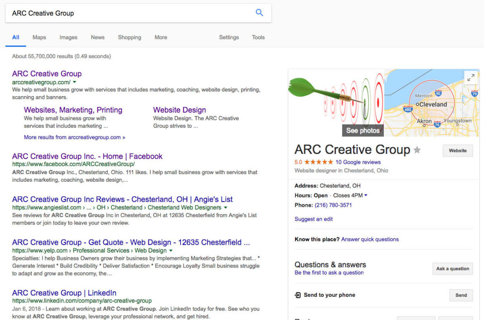Click the facebook.com/ARCCreativeGroup/ URL
This screenshot has width=484, height=320.
click(x=73, y=164)
